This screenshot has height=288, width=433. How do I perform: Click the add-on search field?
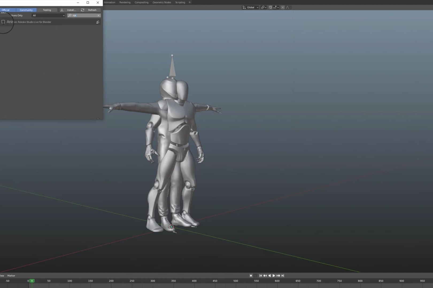click(83, 15)
